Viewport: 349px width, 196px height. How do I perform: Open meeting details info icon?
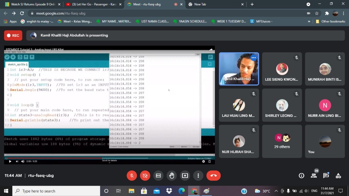(x=301, y=176)
